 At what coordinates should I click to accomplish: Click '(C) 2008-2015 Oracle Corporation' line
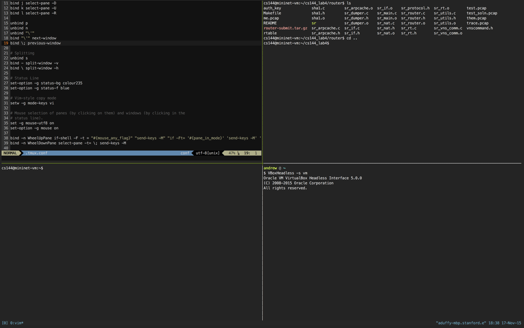click(x=299, y=183)
